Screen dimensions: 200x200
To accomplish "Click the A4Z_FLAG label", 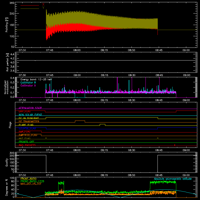I will tap(24, 138).
